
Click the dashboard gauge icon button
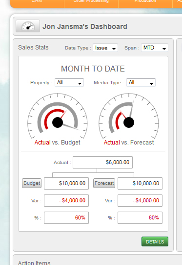[x=28, y=26]
